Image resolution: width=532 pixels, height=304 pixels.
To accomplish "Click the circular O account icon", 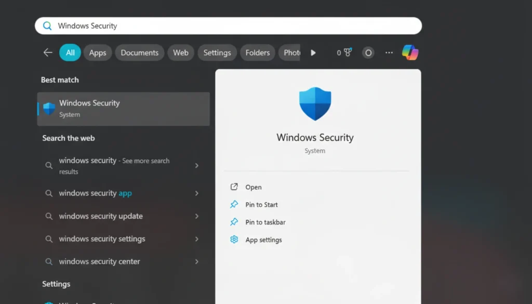I will (368, 52).
